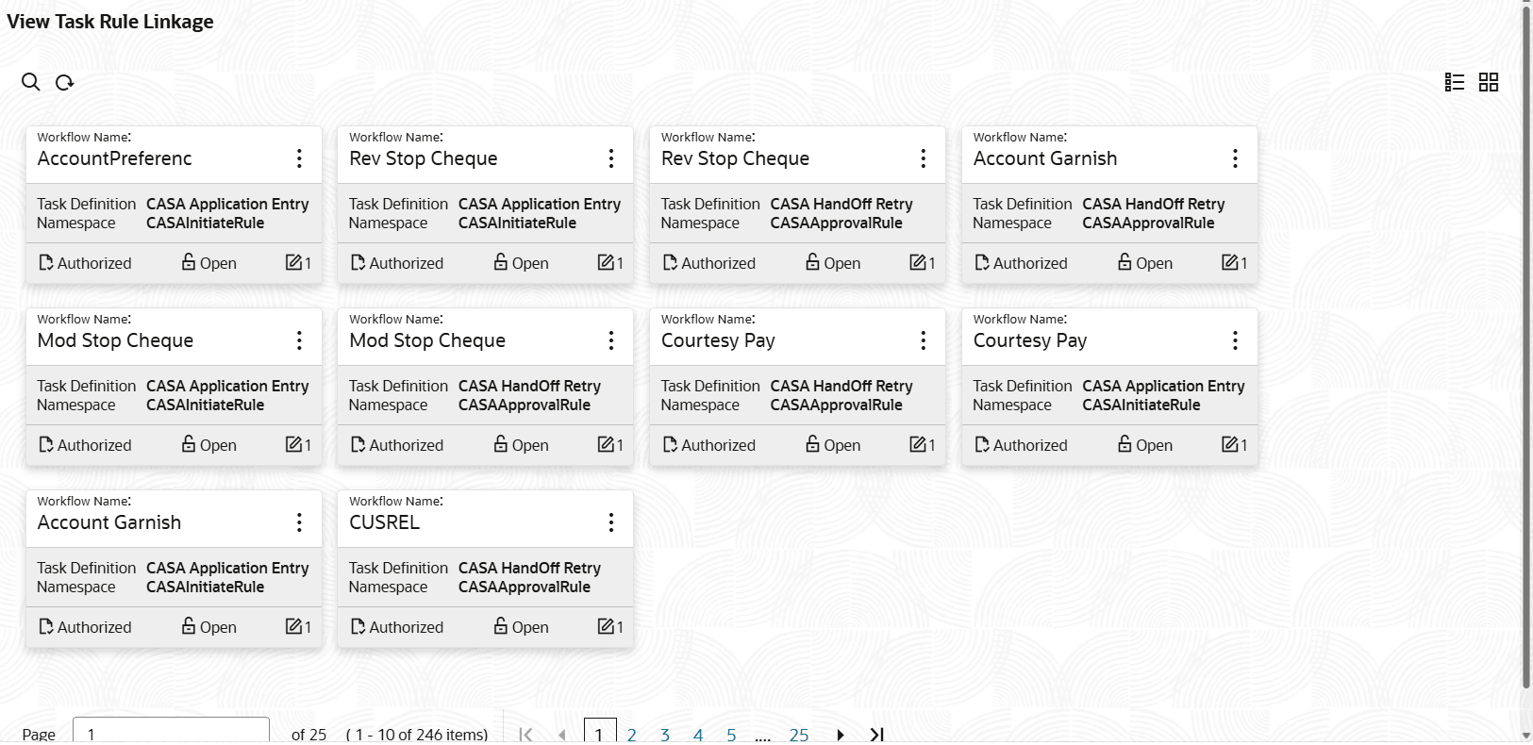Screen dimensions: 1533x745
Task: Click the Authorized icon on CUSREL card
Action: tap(358, 626)
